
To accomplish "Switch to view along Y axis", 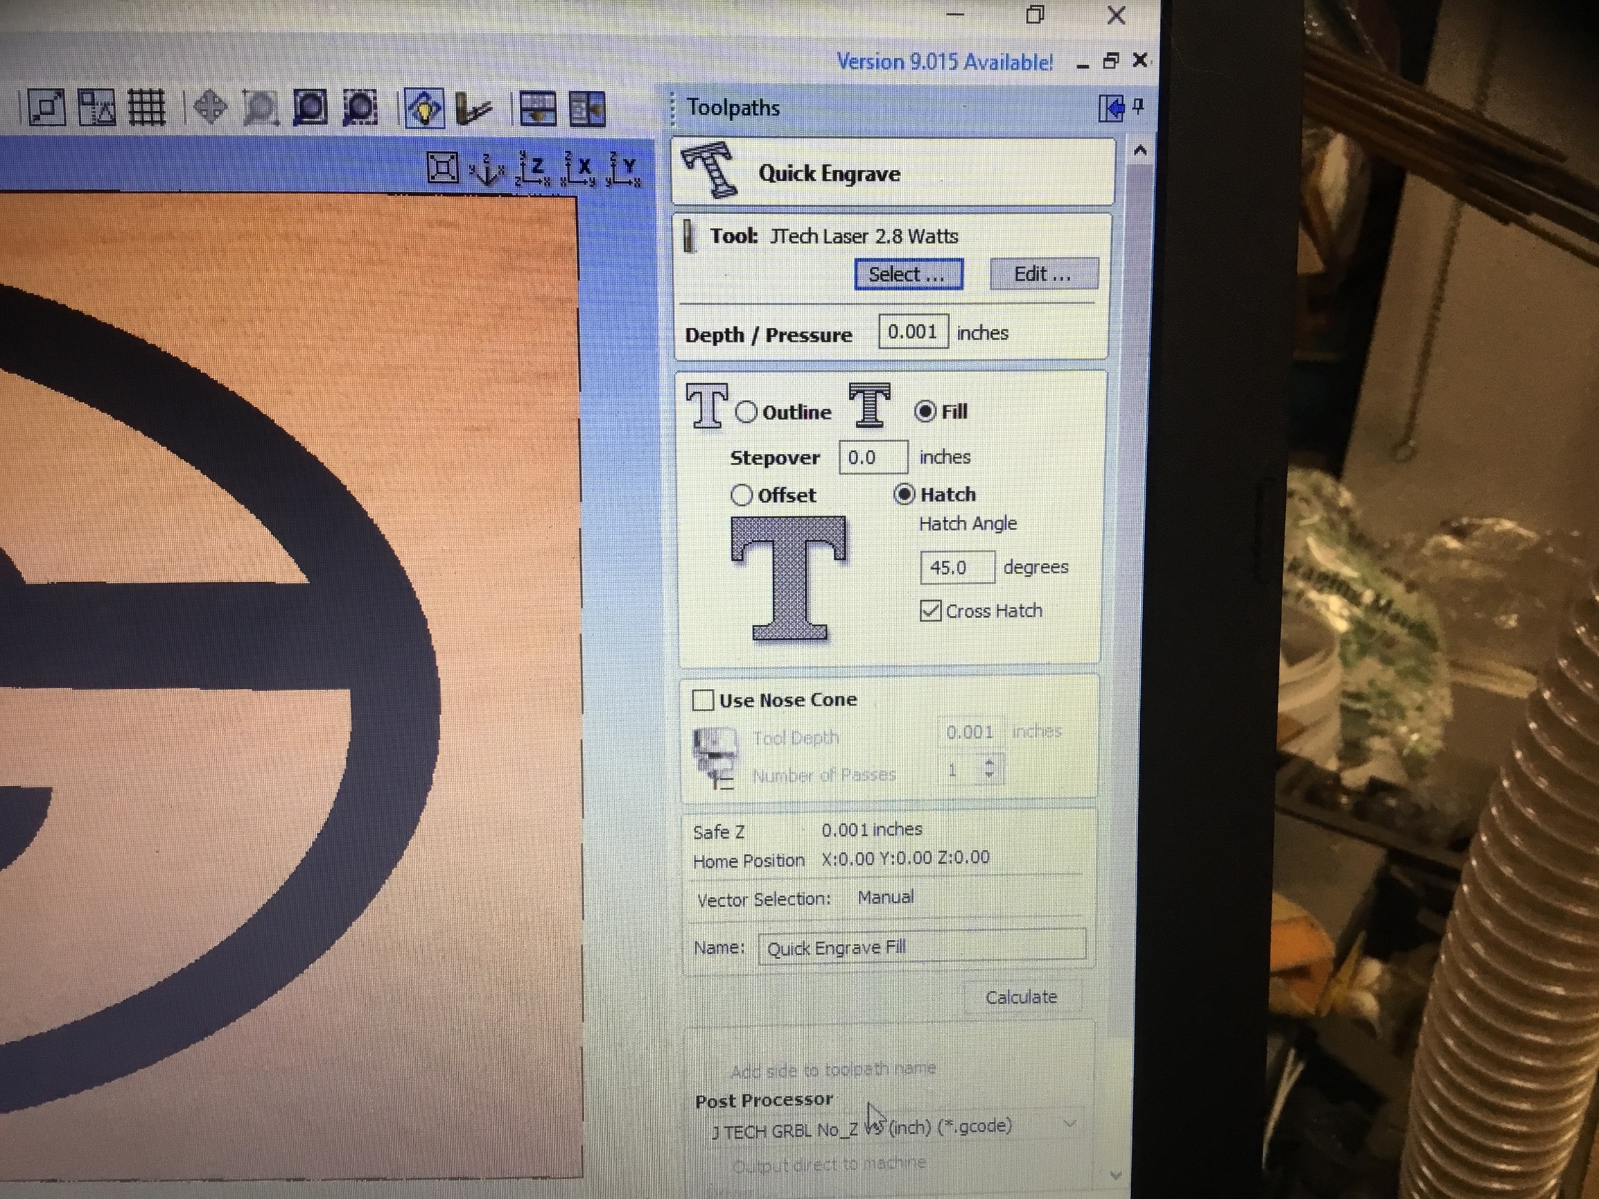I will coord(624,170).
